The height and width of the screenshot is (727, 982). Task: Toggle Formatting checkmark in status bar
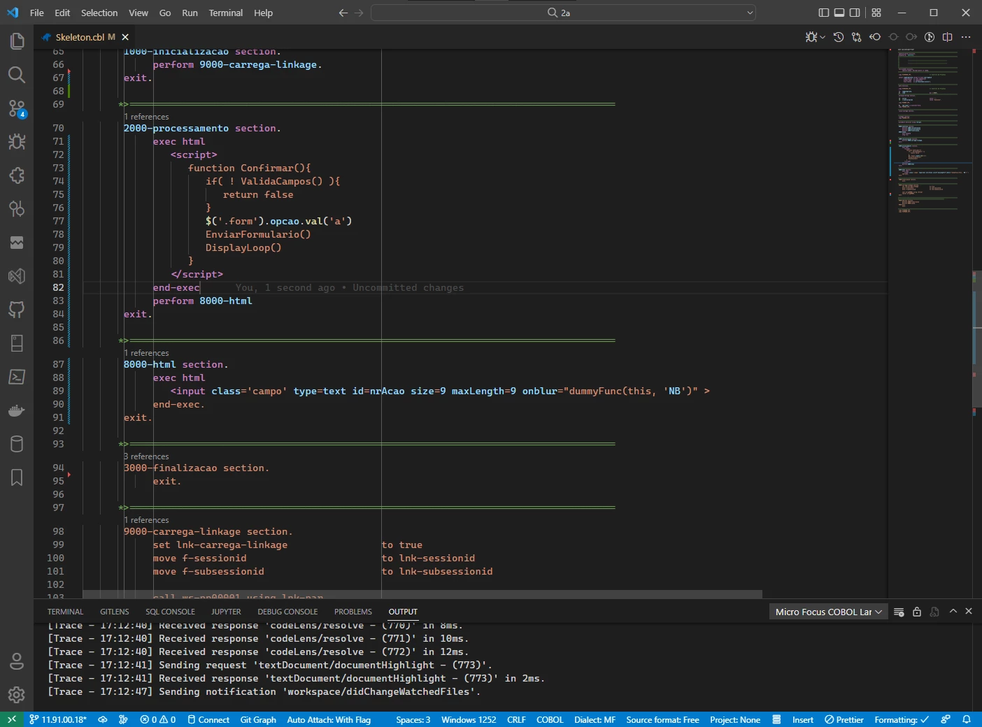902,719
